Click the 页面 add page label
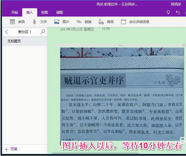Screen dimensions: 186x156 pyautogui.click(x=14, y=149)
